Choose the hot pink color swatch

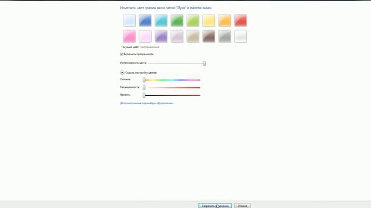pos(129,36)
